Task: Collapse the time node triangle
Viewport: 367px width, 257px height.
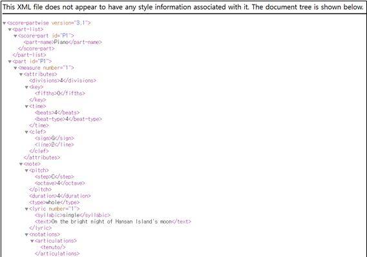Action: pyautogui.click(x=26, y=107)
